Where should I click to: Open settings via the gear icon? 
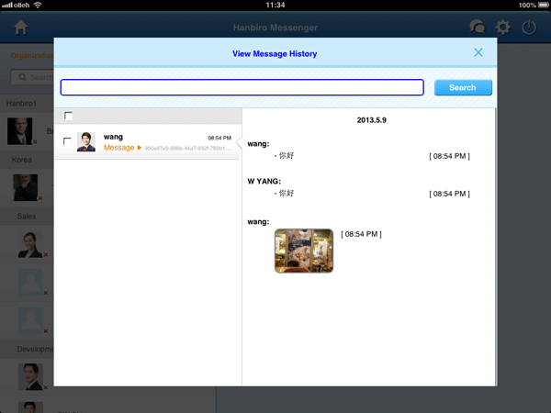pyautogui.click(x=503, y=28)
